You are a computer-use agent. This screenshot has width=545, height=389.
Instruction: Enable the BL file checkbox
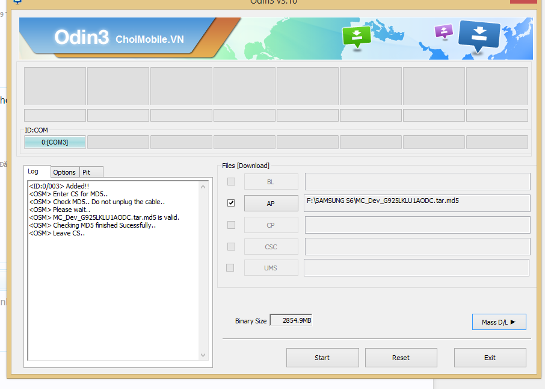click(231, 181)
